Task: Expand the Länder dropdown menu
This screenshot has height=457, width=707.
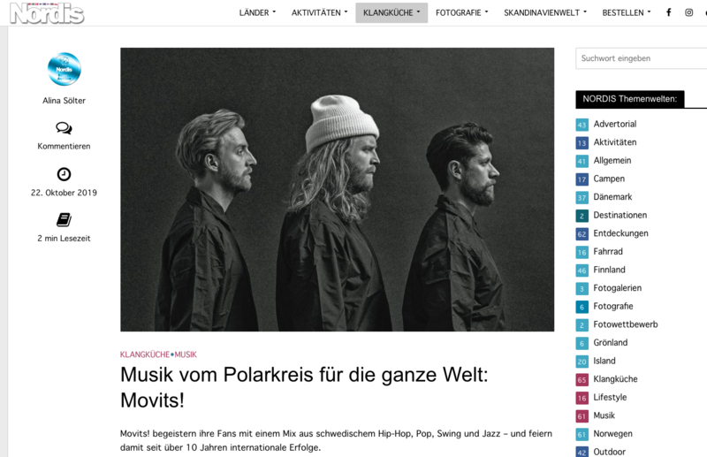Action: point(257,12)
